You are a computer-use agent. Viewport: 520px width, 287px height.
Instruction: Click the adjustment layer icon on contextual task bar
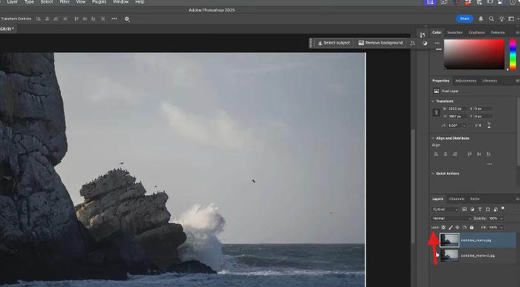(425, 43)
